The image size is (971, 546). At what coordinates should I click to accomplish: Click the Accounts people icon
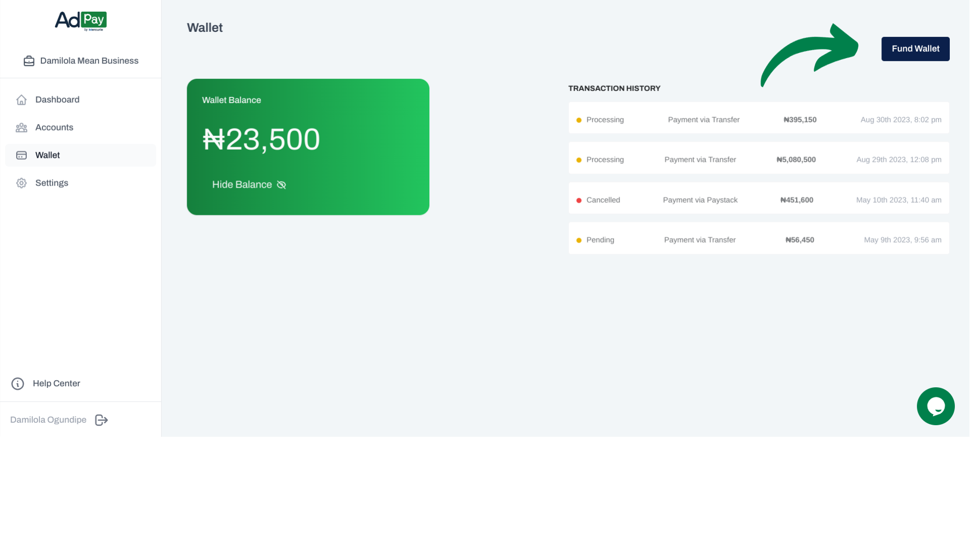21,127
